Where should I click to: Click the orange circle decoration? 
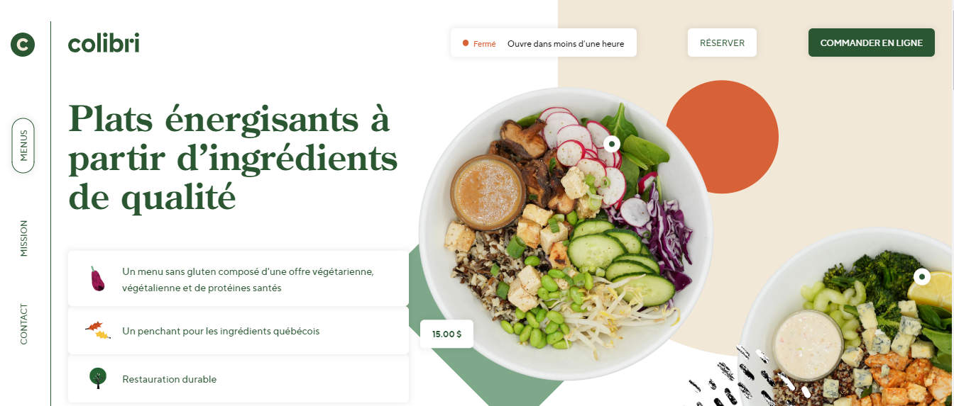(723, 137)
